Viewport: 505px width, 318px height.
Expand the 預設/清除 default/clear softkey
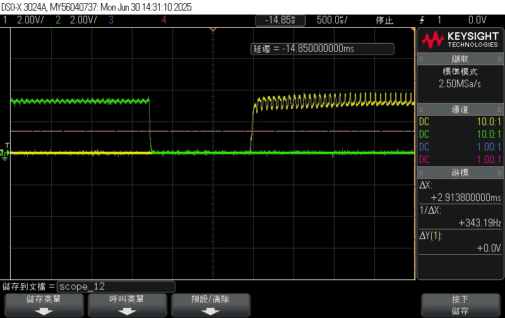click(211, 305)
